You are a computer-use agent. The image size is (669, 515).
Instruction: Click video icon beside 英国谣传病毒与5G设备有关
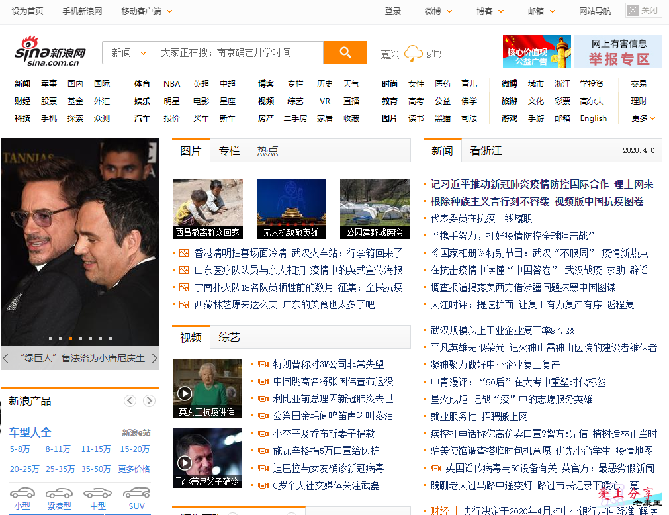click(435, 469)
